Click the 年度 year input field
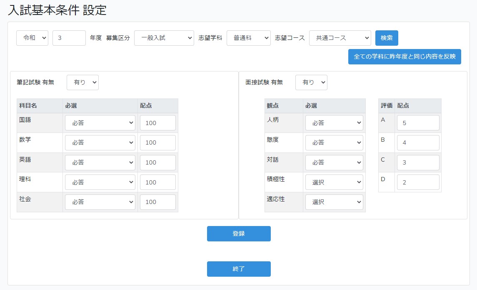Screen dimensions: 477x290 pos(69,38)
